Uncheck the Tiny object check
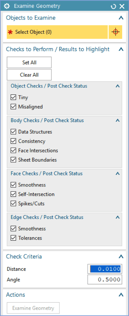Viewport: 129px width, 316px height. pos(14,98)
